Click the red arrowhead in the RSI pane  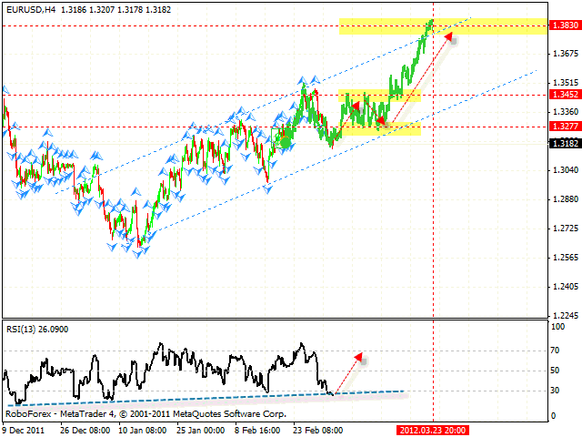[x=359, y=356]
